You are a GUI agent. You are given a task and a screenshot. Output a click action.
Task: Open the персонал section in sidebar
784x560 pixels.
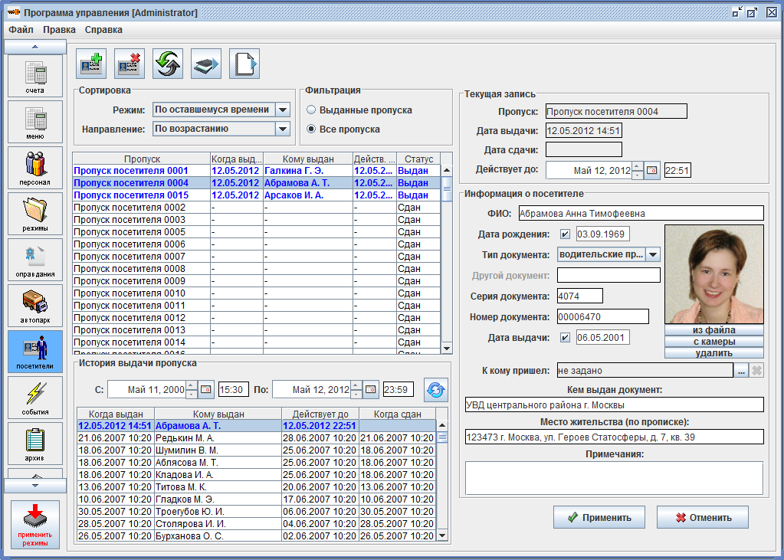35,167
